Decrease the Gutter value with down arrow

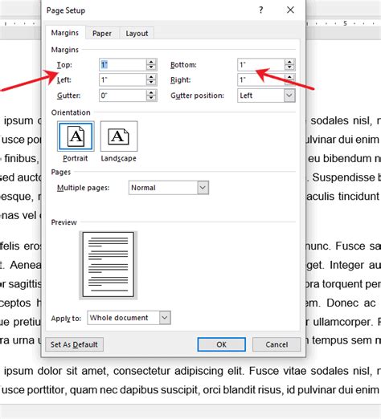[x=151, y=98]
